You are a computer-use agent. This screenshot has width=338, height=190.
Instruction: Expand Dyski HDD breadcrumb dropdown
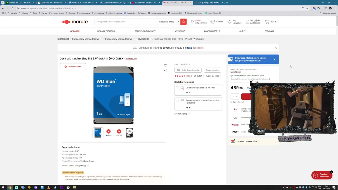coord(150,39)
